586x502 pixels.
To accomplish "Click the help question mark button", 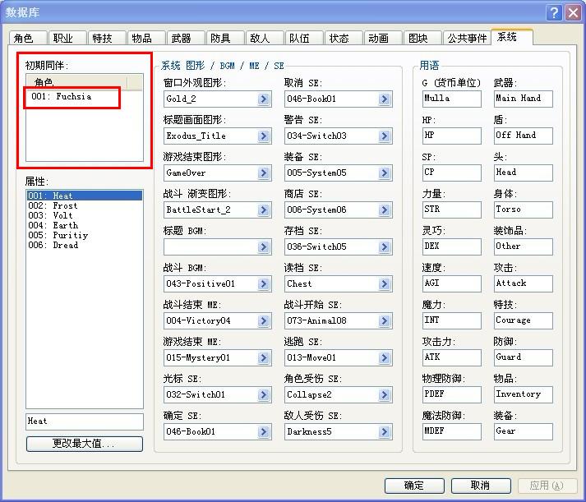I will (x=554, y=12).
